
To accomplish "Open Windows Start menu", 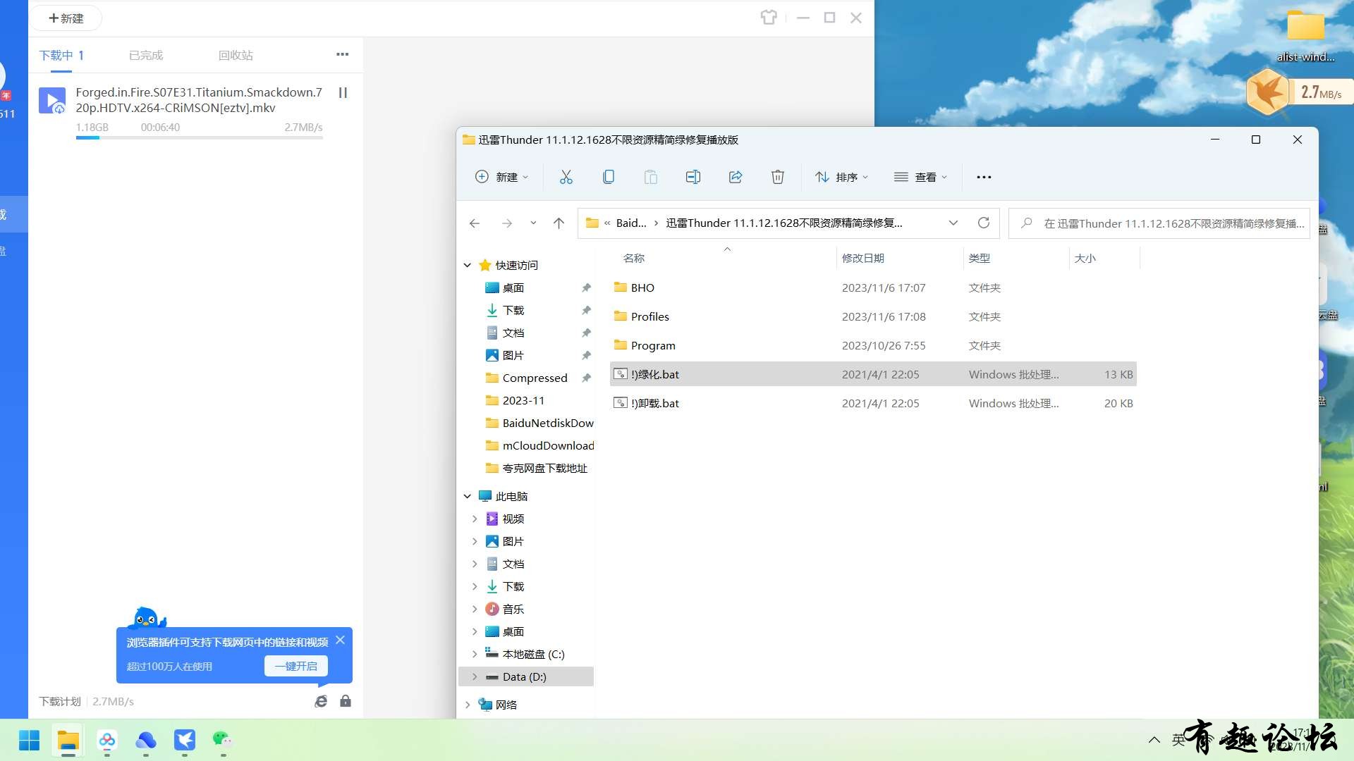I will coord(29,741).
